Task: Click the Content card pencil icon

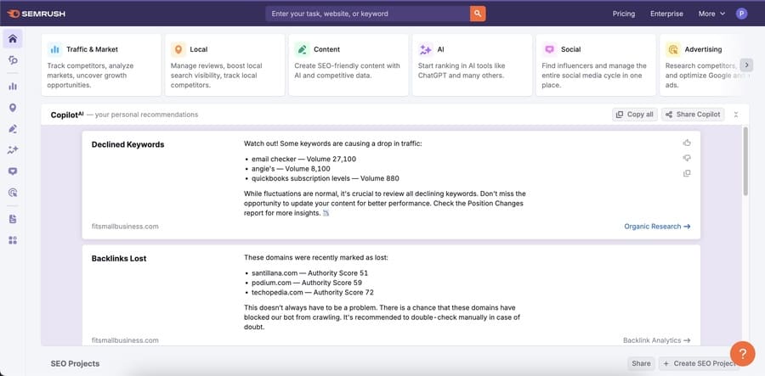Action: tap(302, 49)
